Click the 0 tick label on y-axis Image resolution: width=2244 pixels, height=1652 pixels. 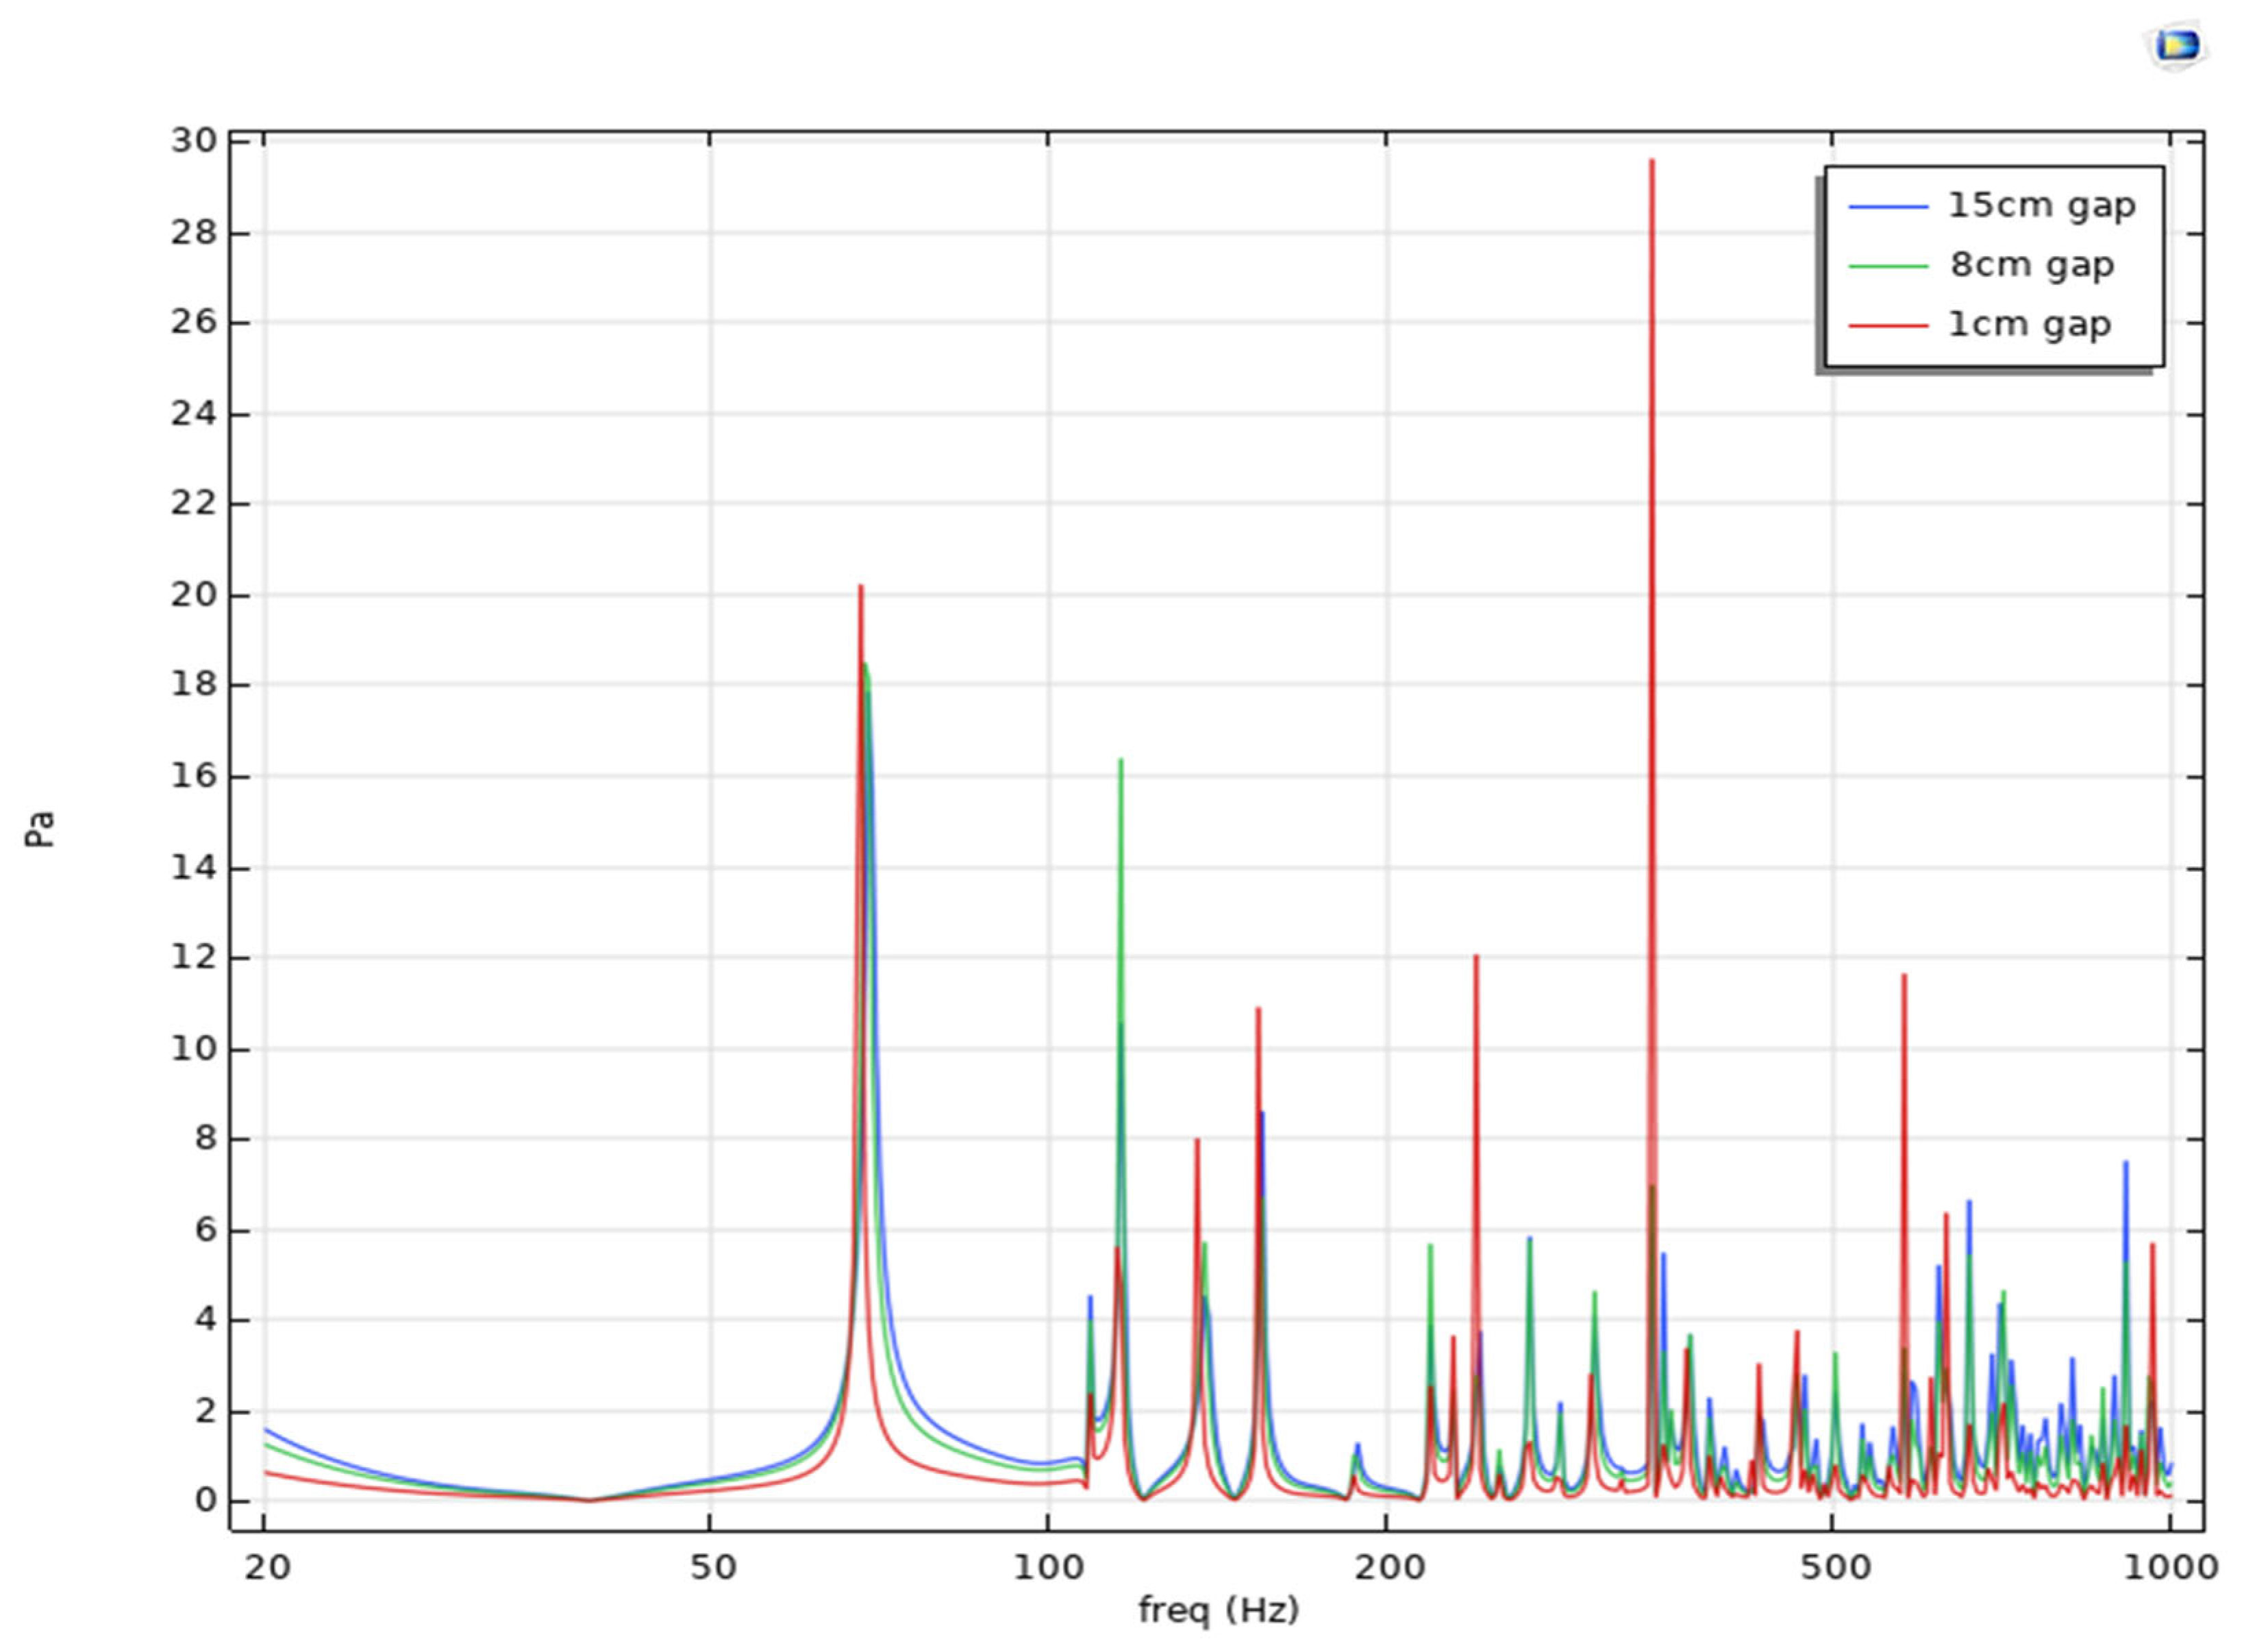pyautogui.click(x=205, y=1500)
